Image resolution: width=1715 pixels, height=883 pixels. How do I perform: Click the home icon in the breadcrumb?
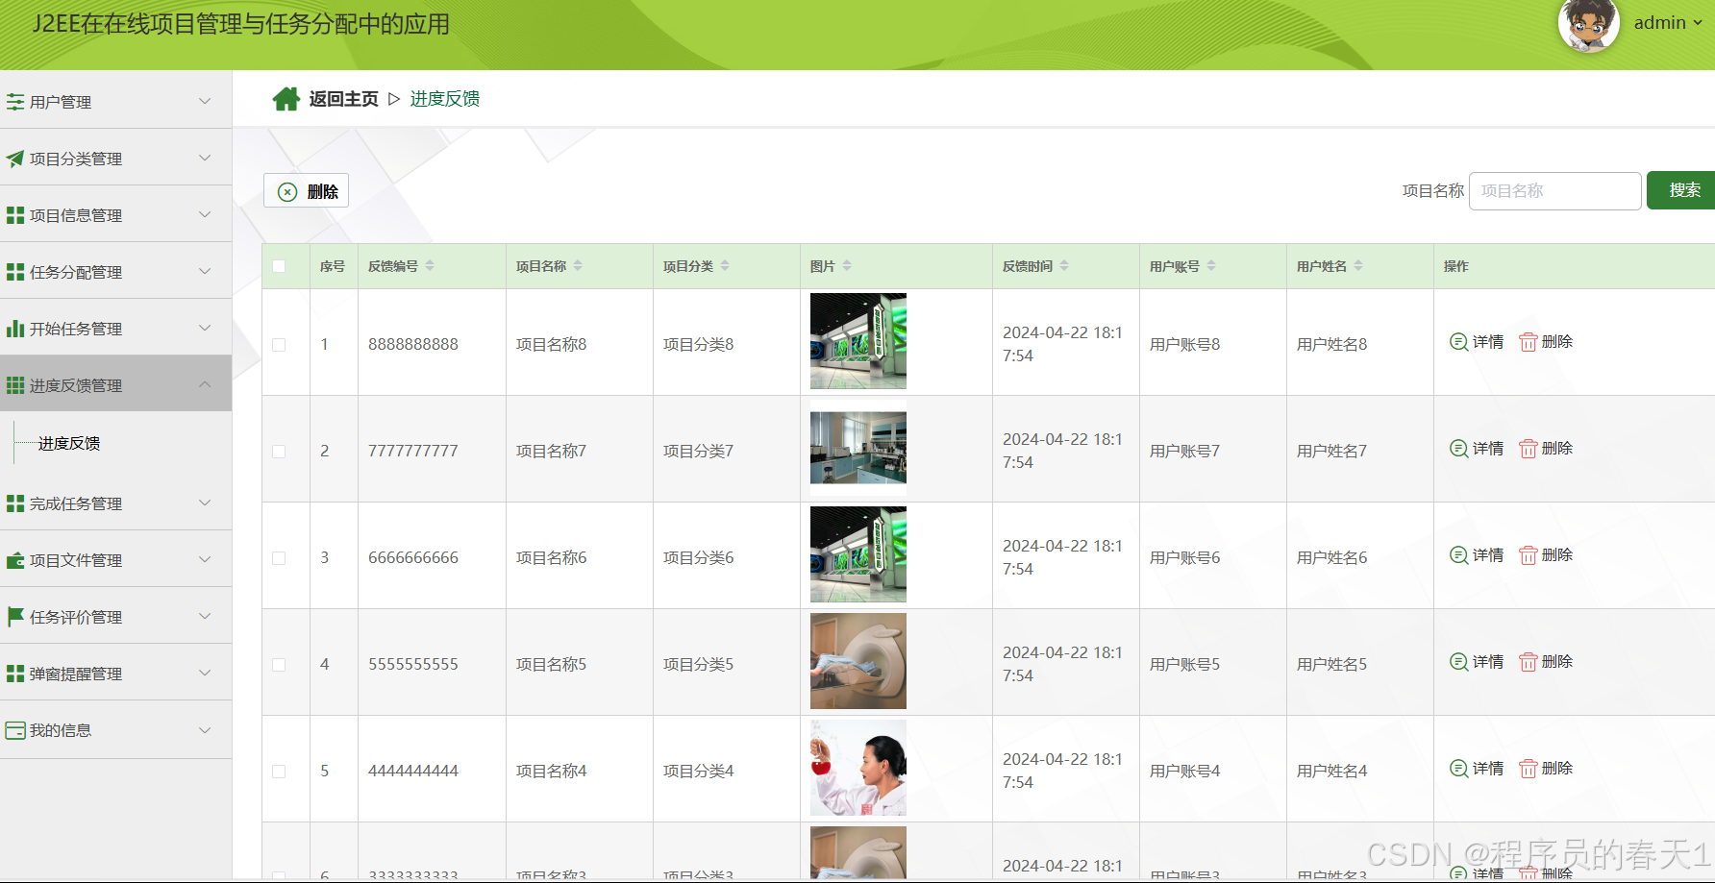286,99
